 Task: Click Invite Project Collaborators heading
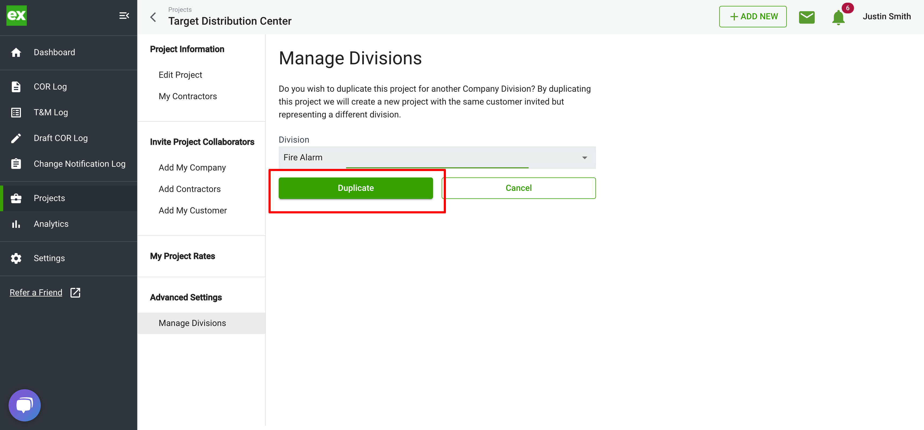point(202,142)
